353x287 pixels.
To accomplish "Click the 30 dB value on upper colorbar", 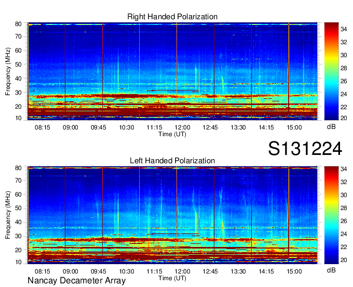I will [x=344, y=55].
